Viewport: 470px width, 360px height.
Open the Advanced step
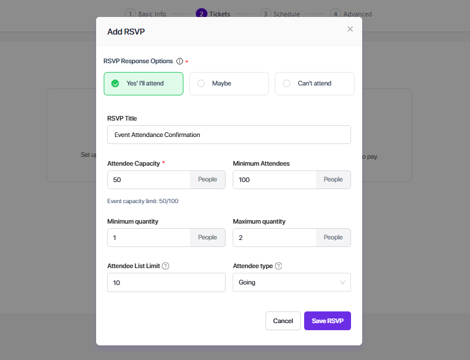tap(351, 14)
